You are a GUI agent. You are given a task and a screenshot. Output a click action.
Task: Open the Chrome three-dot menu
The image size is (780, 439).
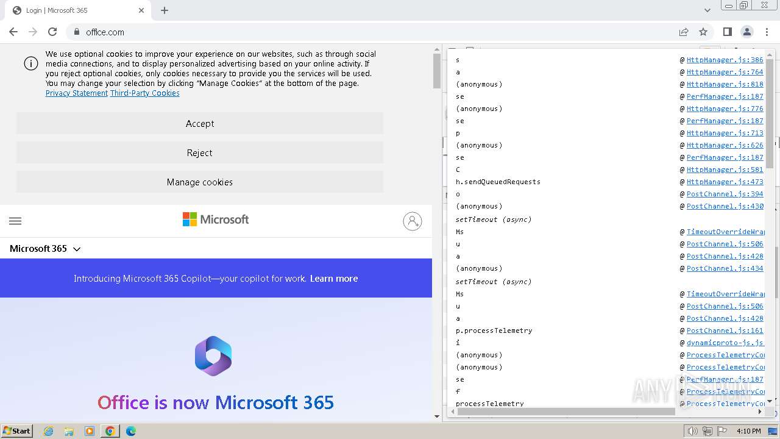(766, 32)
